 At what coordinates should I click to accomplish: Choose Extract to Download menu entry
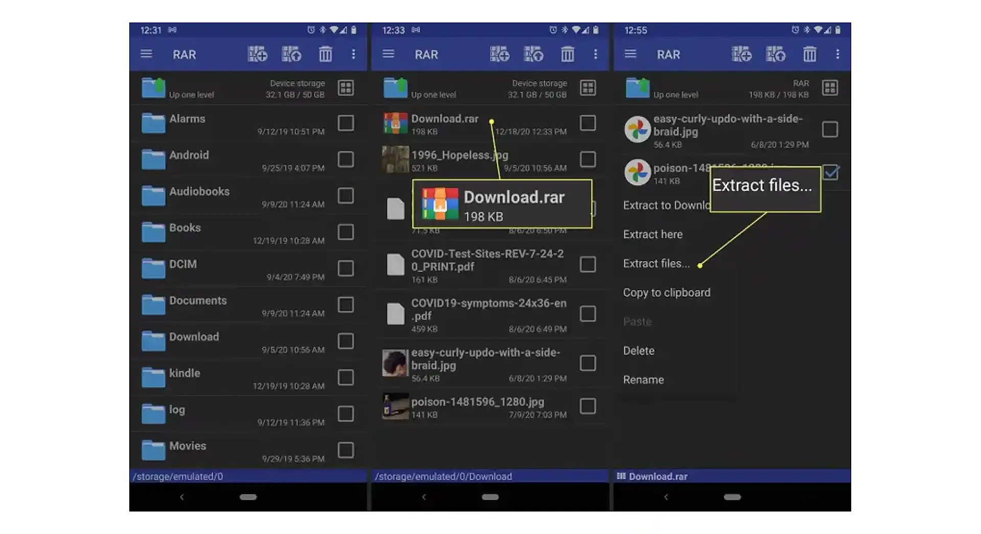pyautogui.click(x=666, y=205)
